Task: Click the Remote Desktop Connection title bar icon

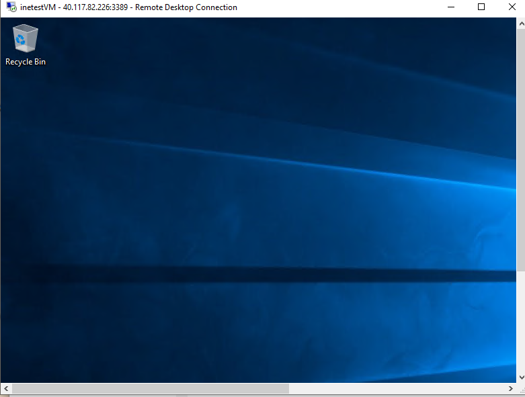Action: click(9, 7)
